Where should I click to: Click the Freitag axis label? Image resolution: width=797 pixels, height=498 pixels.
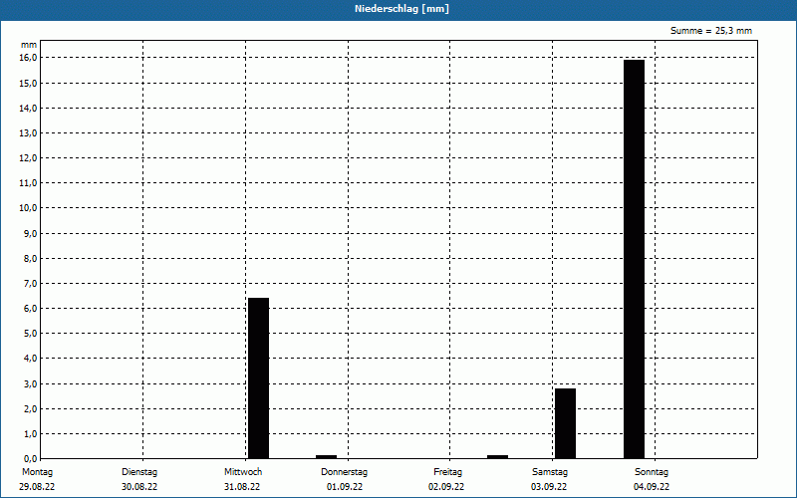447,472
